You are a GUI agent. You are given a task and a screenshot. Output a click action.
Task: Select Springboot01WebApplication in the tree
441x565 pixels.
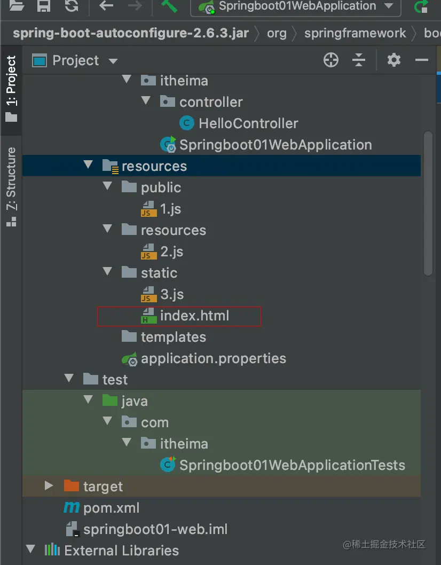275,145
